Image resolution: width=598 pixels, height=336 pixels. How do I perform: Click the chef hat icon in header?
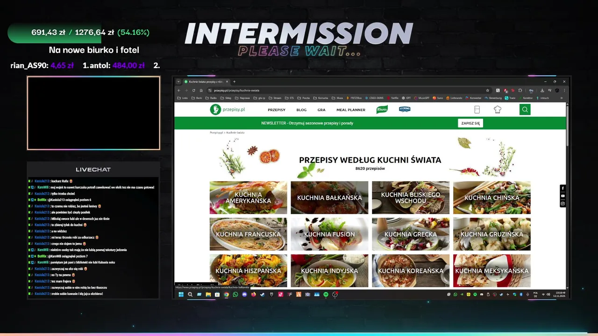pos(497,110)
